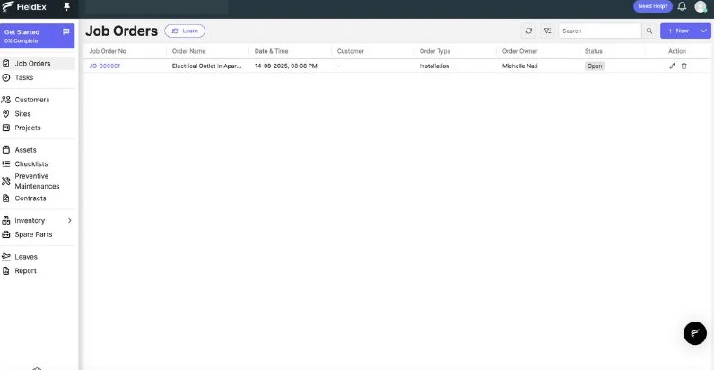This screenshot has height=370, width=714.
Task: Open Tasks in the sidebar
Action: coord(38,77)
